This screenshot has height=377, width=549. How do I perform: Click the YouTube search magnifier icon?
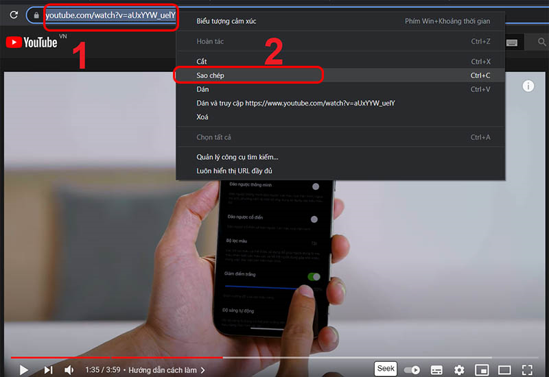[541, 42]
